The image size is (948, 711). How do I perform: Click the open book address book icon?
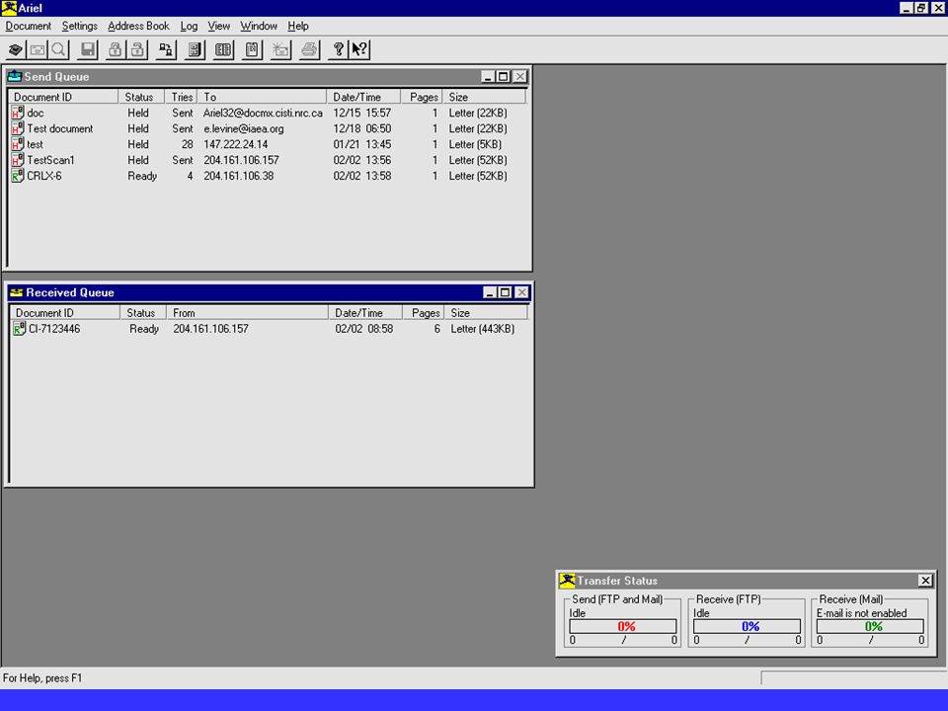point(223,49)
